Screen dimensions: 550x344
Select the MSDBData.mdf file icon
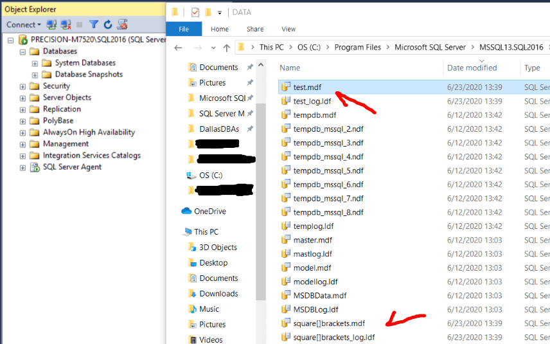click(x=286, y=295)
